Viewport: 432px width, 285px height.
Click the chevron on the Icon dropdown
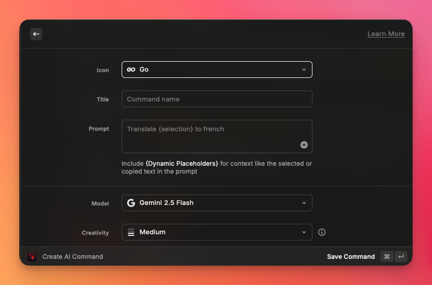(x=304, y=70)
